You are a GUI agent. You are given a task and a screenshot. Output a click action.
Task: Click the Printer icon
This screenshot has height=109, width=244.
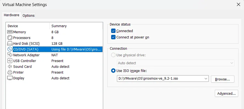10,72
